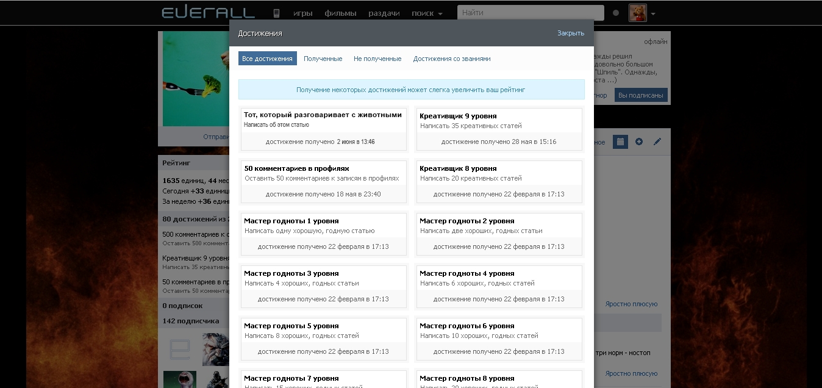
Task: Open the screaming face subscriber avatar
Action: (179, 379)
